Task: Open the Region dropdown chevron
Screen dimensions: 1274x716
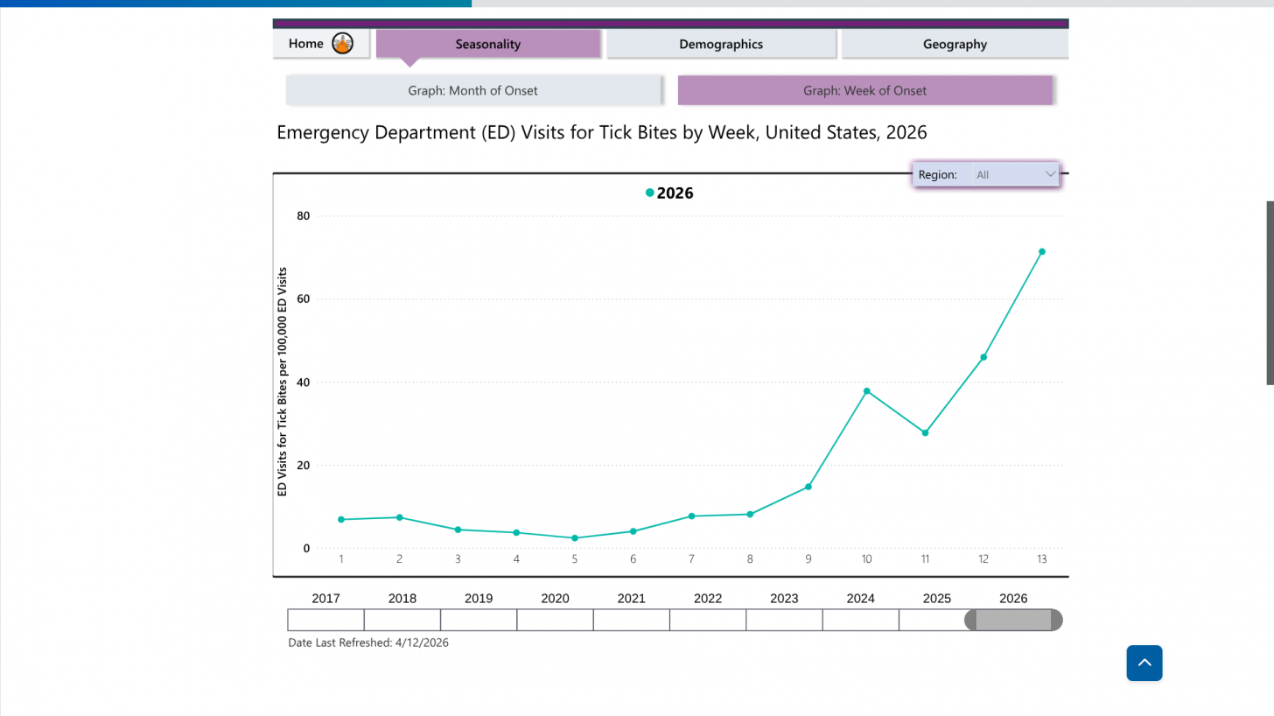Action: pos(1050,174)
